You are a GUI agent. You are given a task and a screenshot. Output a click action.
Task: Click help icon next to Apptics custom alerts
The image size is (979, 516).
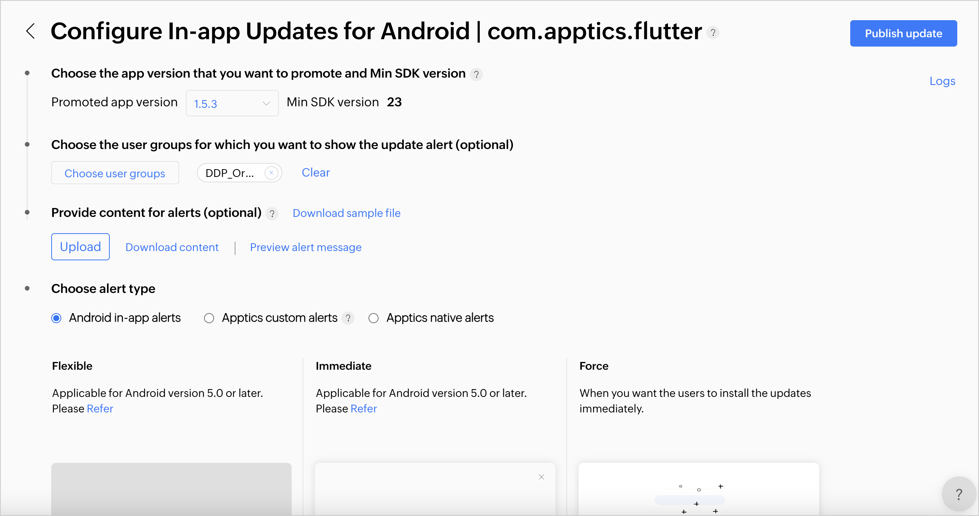348,319
